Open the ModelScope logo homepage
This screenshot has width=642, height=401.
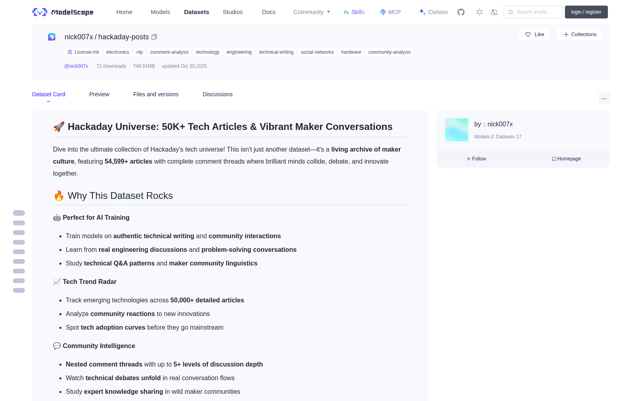coord(63,12)
